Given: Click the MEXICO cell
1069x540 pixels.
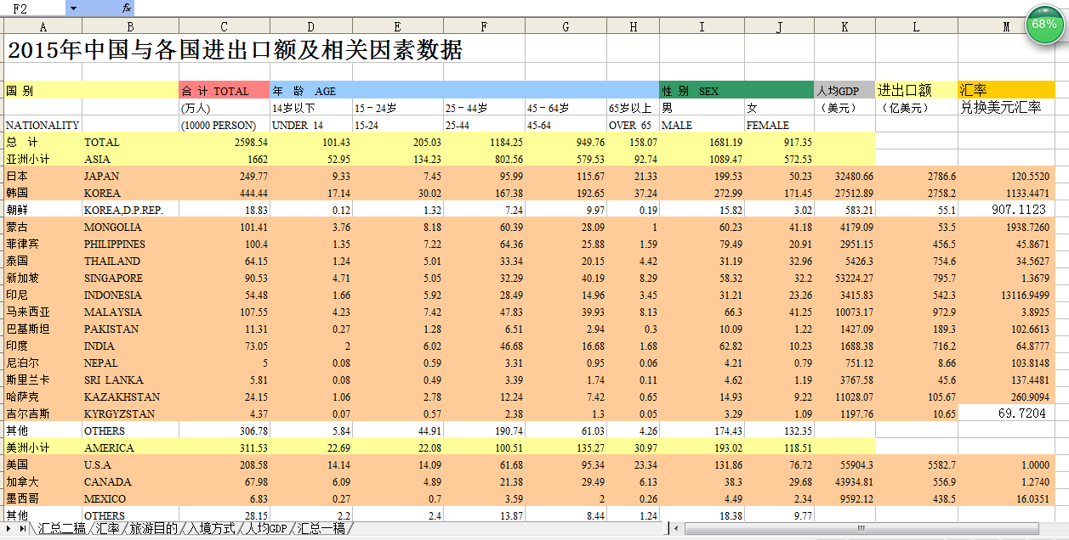Looking at the screenshot, I should pyautogui.click(x=130, y=498).
